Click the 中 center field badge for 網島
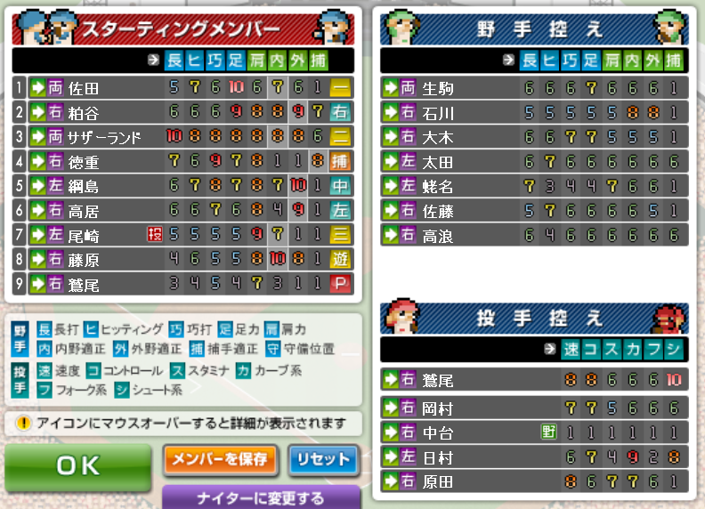 point(340,185)
